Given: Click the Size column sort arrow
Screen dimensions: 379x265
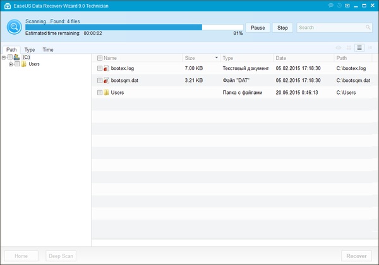Looking at the screenshot, I should 216,57.
